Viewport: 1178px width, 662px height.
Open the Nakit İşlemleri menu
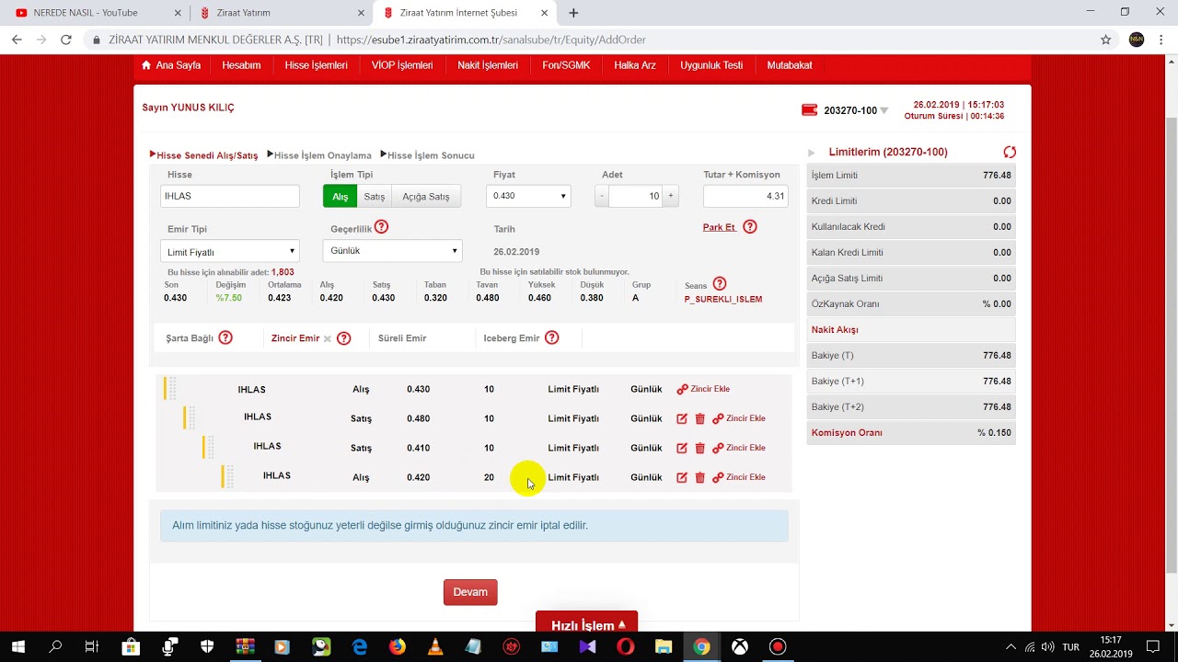point(488,65)
